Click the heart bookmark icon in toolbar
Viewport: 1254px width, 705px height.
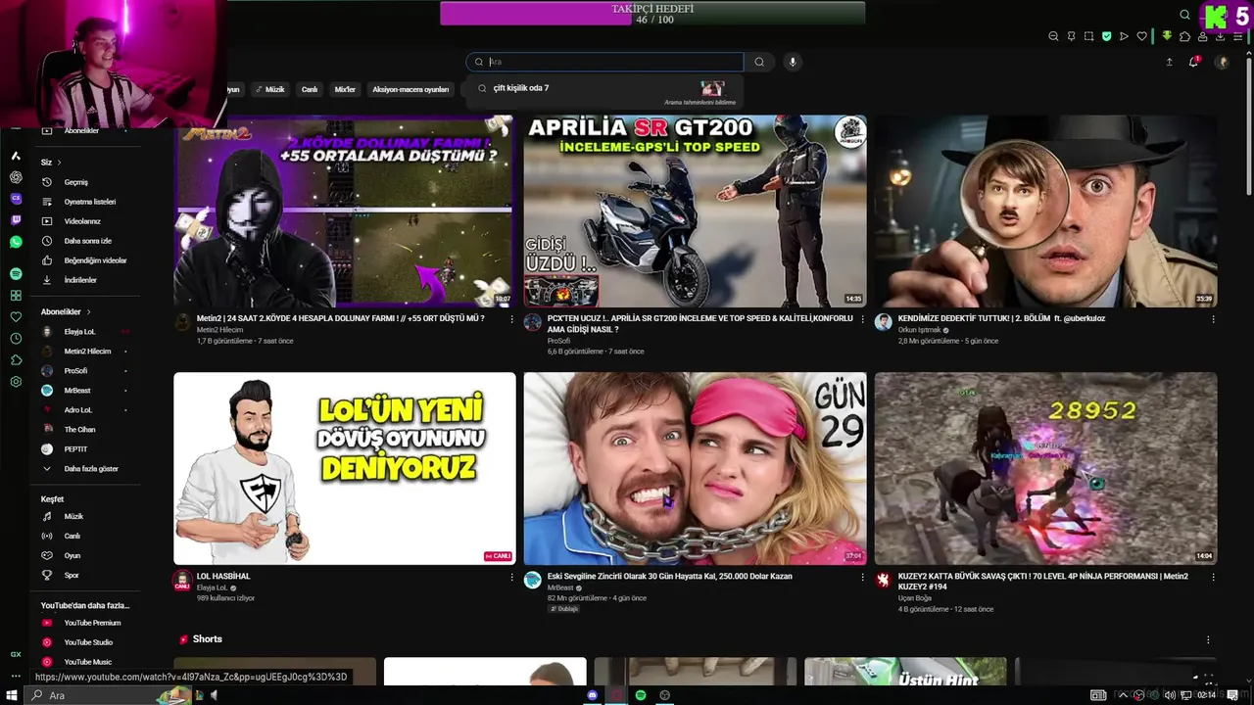click(x=1141, y=36)
